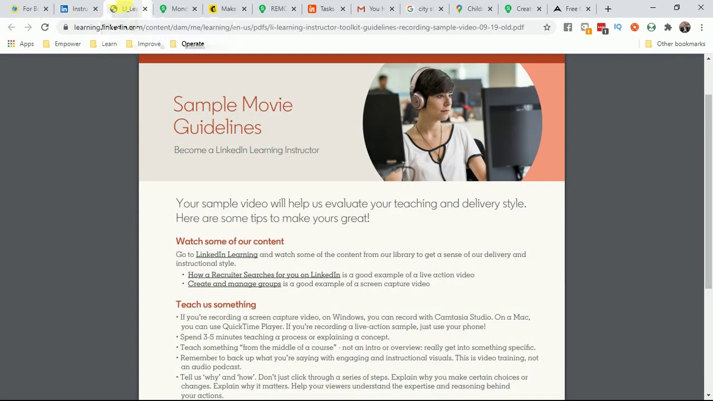Click the 'Teach us something' heading
Screen dimensions: 713x401
tap(216, 304)
